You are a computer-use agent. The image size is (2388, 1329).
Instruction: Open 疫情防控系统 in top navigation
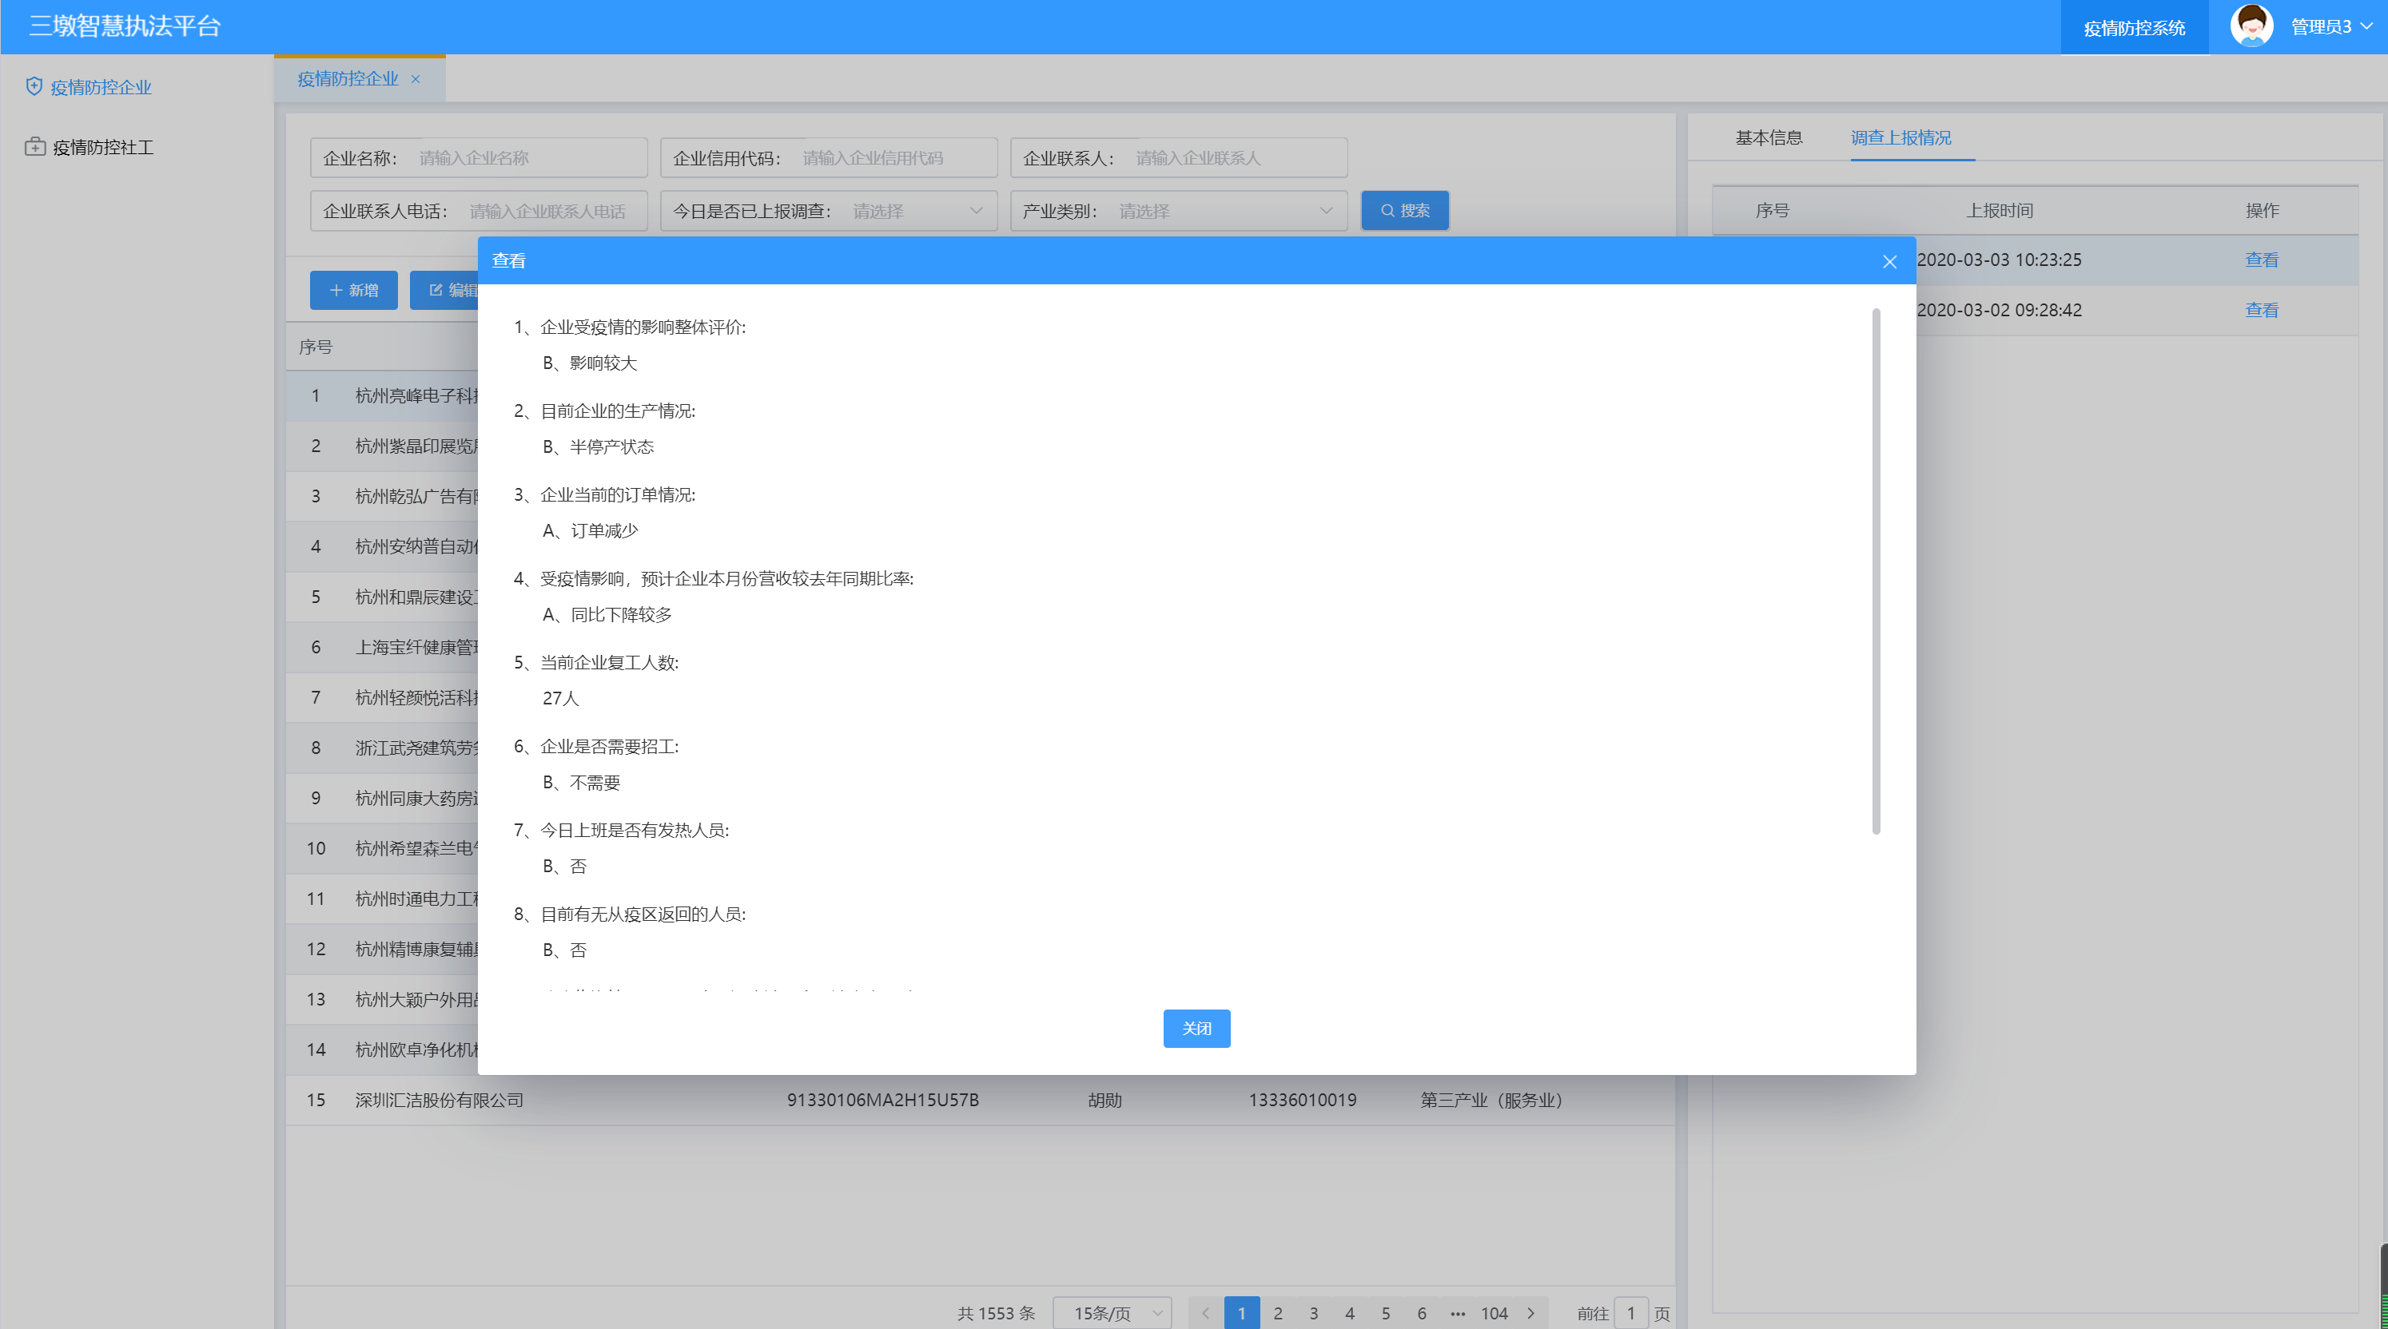pos(2133,28)
